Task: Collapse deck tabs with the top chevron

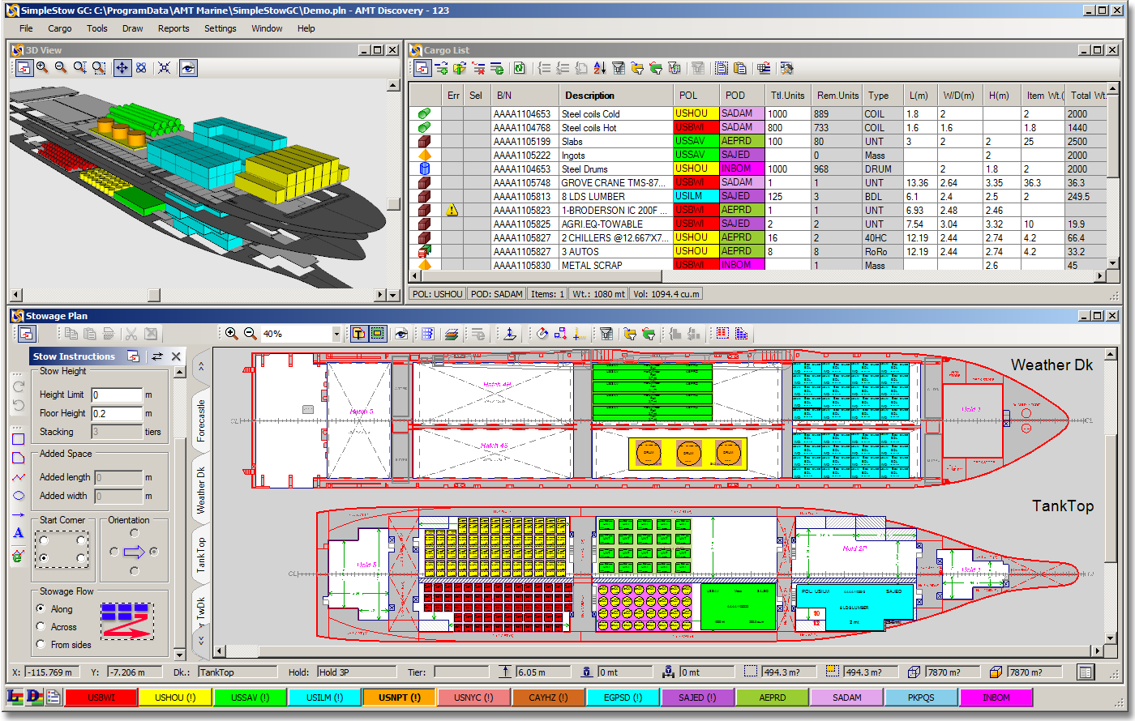Action: [201, 366]
